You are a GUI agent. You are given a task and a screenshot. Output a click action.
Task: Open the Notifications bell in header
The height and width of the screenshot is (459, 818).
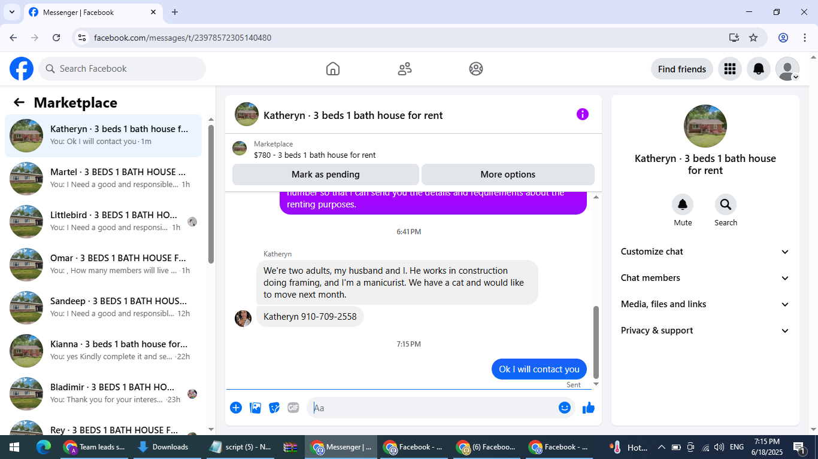coord(759,69)
